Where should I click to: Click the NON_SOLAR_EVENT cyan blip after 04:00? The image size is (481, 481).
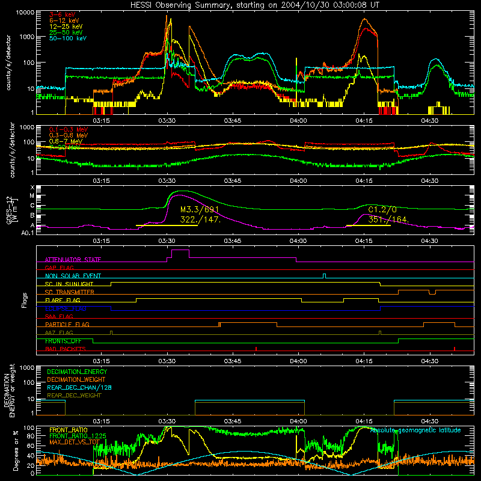pyautogui.click(x=325, y=276)
